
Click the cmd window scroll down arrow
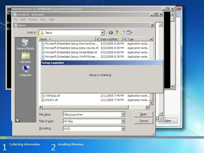pos(172,86)
